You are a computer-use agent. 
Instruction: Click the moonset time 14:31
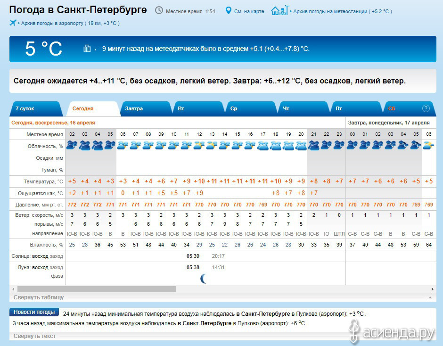click(x=218, y=267)
